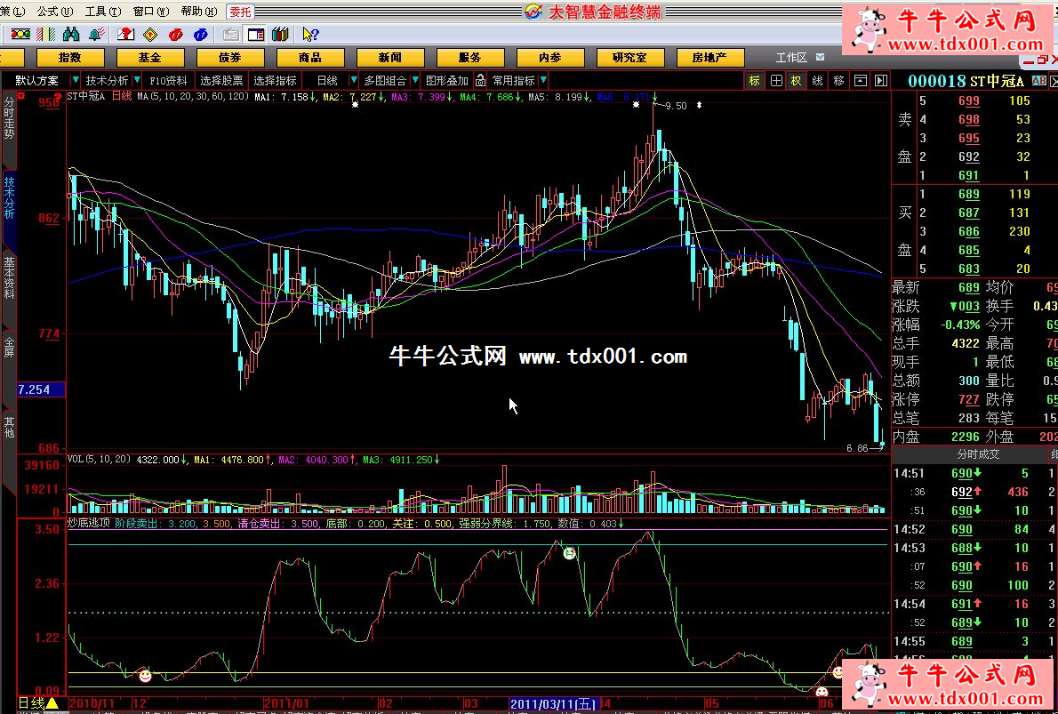
Task: Click the 内参 yellow button
Action: tap(550, 58)
